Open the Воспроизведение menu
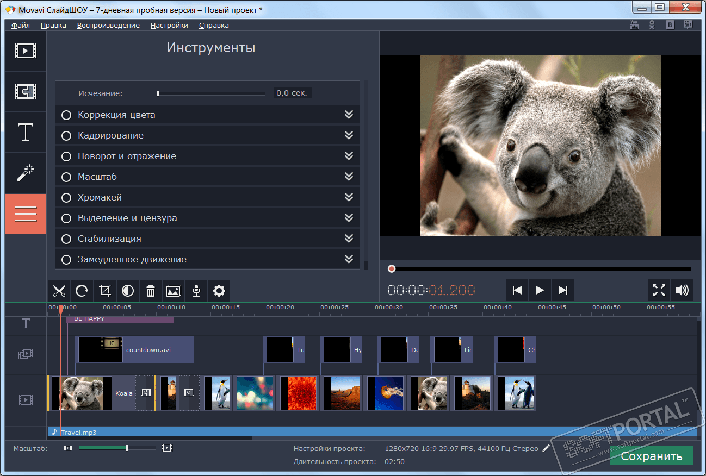This screenshot has width=706, height=476. [108, 25]
